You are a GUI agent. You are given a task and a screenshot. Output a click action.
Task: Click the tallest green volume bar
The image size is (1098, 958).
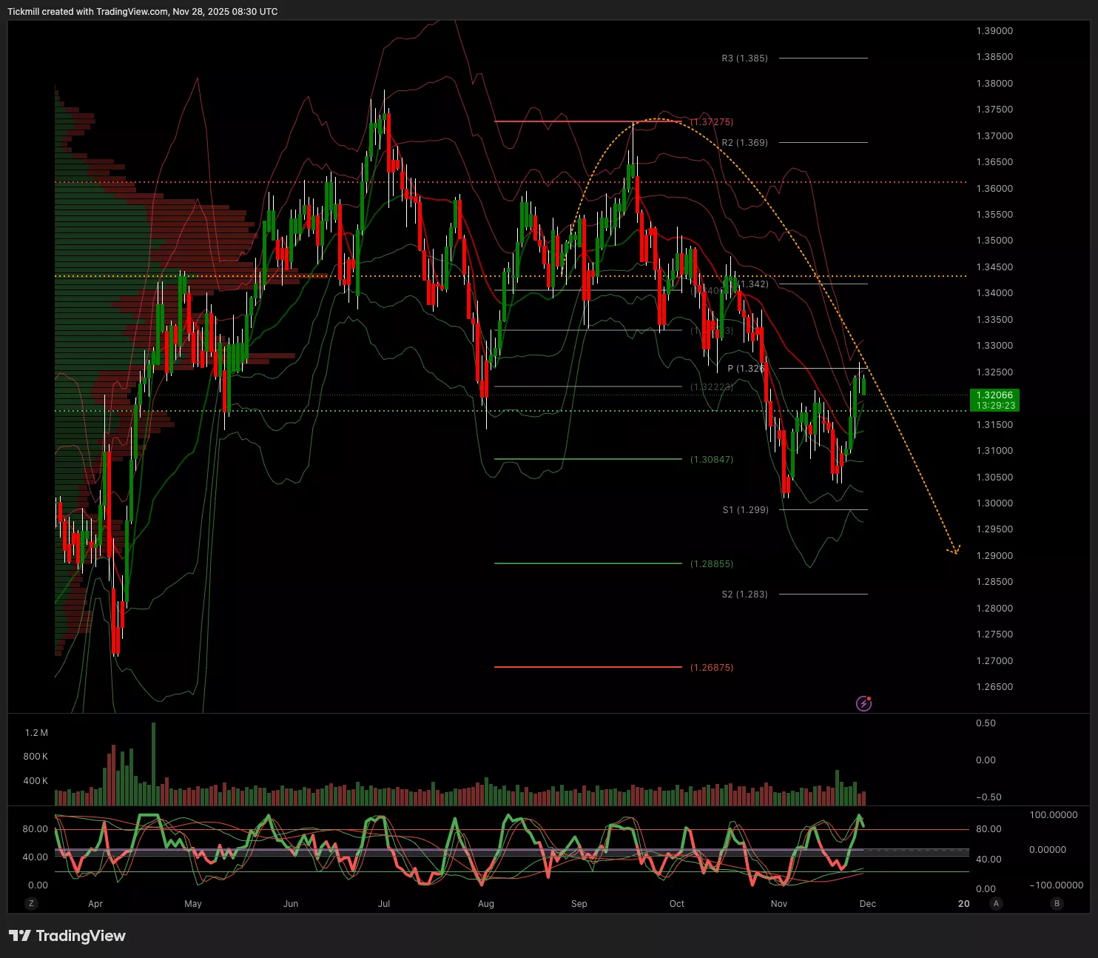(x=154, y=764)
